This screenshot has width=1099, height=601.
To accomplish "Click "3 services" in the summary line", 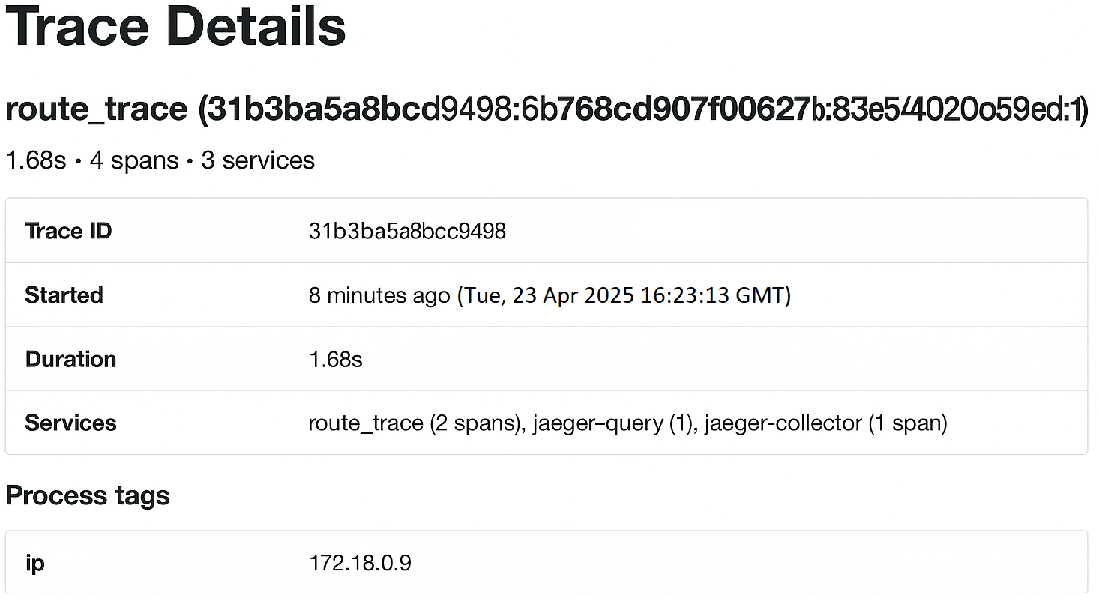I will pyautogui.click(x=258, y=160).
